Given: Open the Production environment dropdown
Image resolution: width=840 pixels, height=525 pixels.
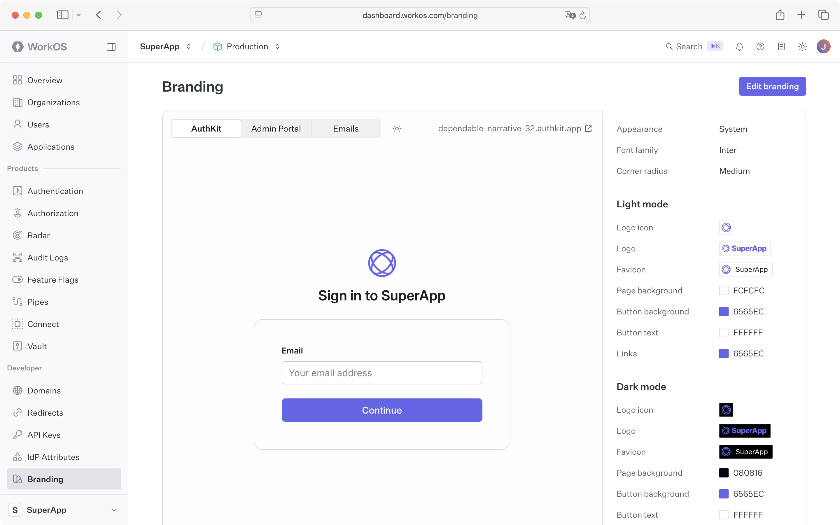Looking at the screenshot, I should click(x=247, y=47).
